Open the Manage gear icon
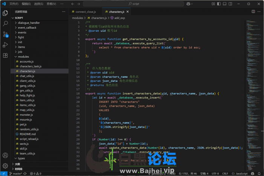 click(x=5, y=166)
